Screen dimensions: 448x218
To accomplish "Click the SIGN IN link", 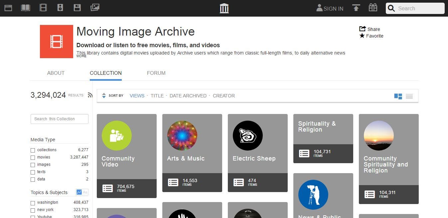I will click(333, 9).
